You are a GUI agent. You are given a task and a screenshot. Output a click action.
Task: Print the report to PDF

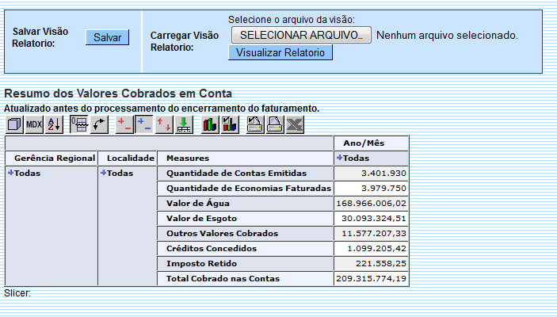(275, 124)
